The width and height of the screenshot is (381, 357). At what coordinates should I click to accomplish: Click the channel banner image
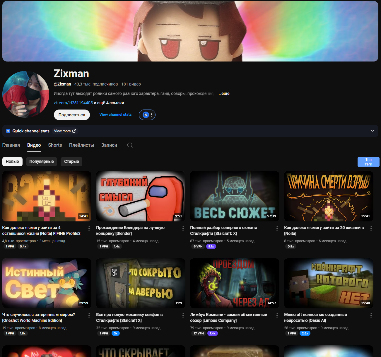190,31
